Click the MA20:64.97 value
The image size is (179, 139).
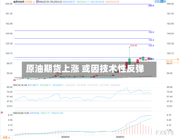click(69, 2)
